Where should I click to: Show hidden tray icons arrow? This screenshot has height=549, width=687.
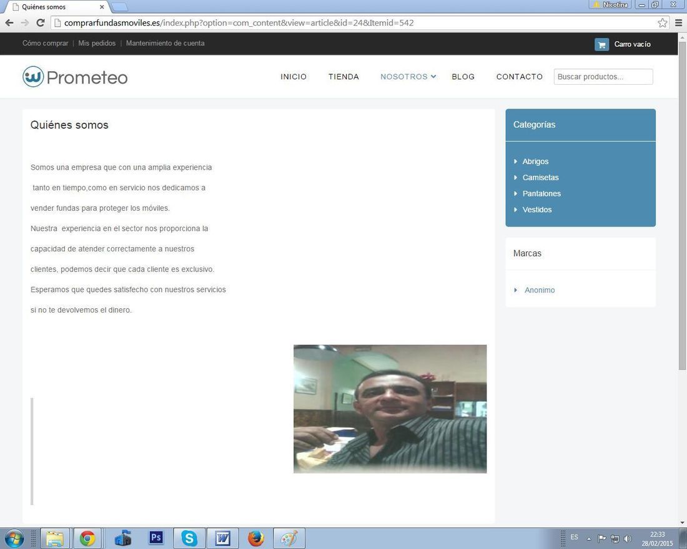[589, 539]
